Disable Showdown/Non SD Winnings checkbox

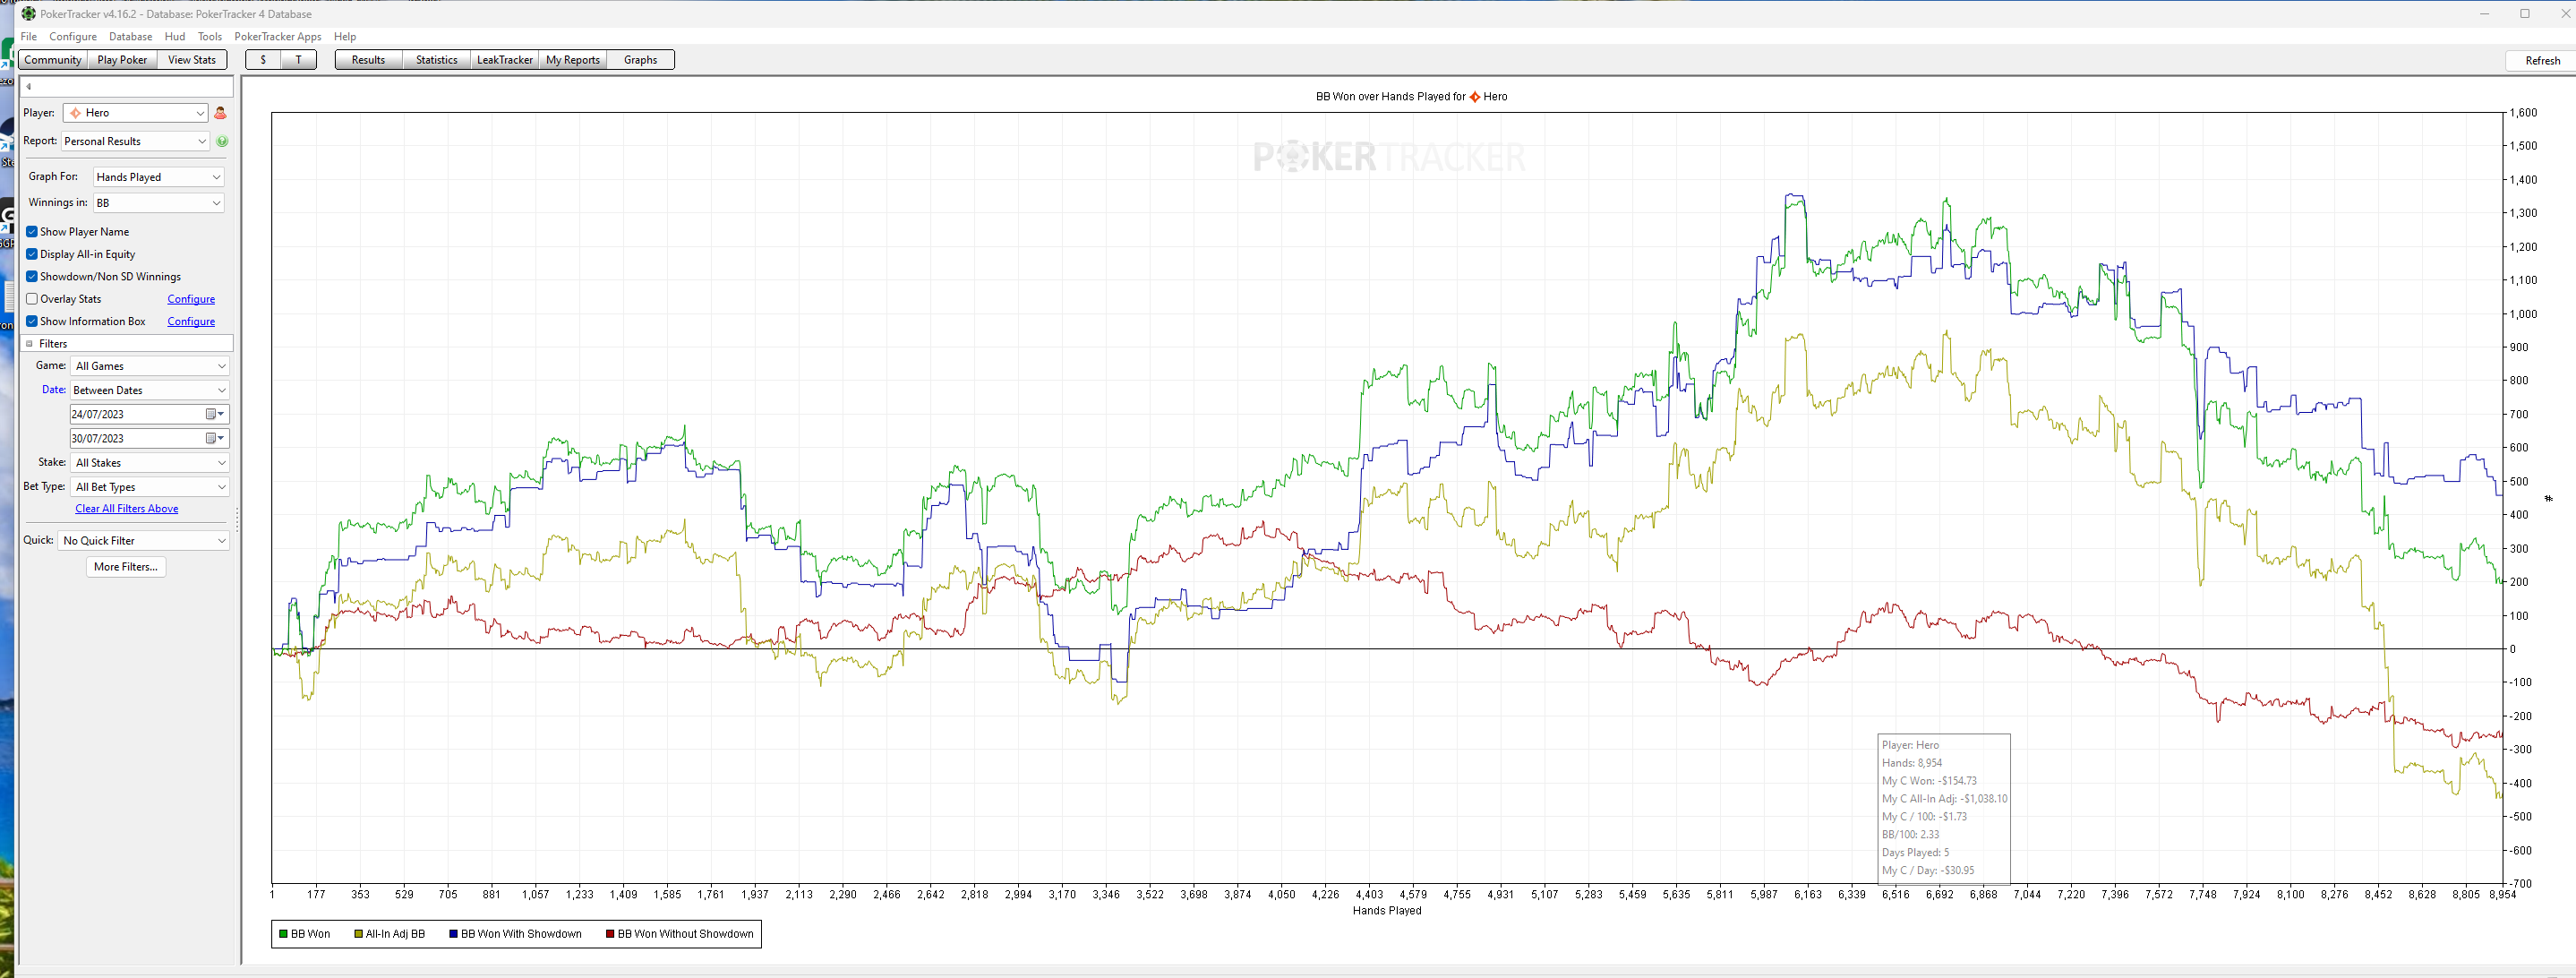[x=32, y=277]
